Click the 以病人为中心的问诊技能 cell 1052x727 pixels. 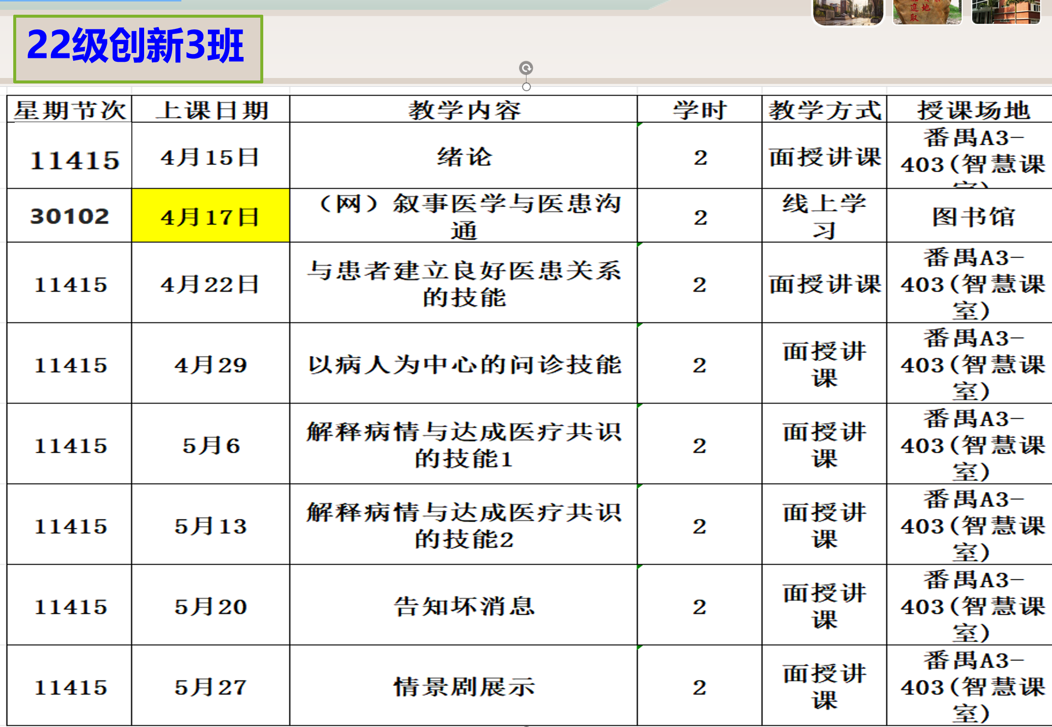(464, 364)
